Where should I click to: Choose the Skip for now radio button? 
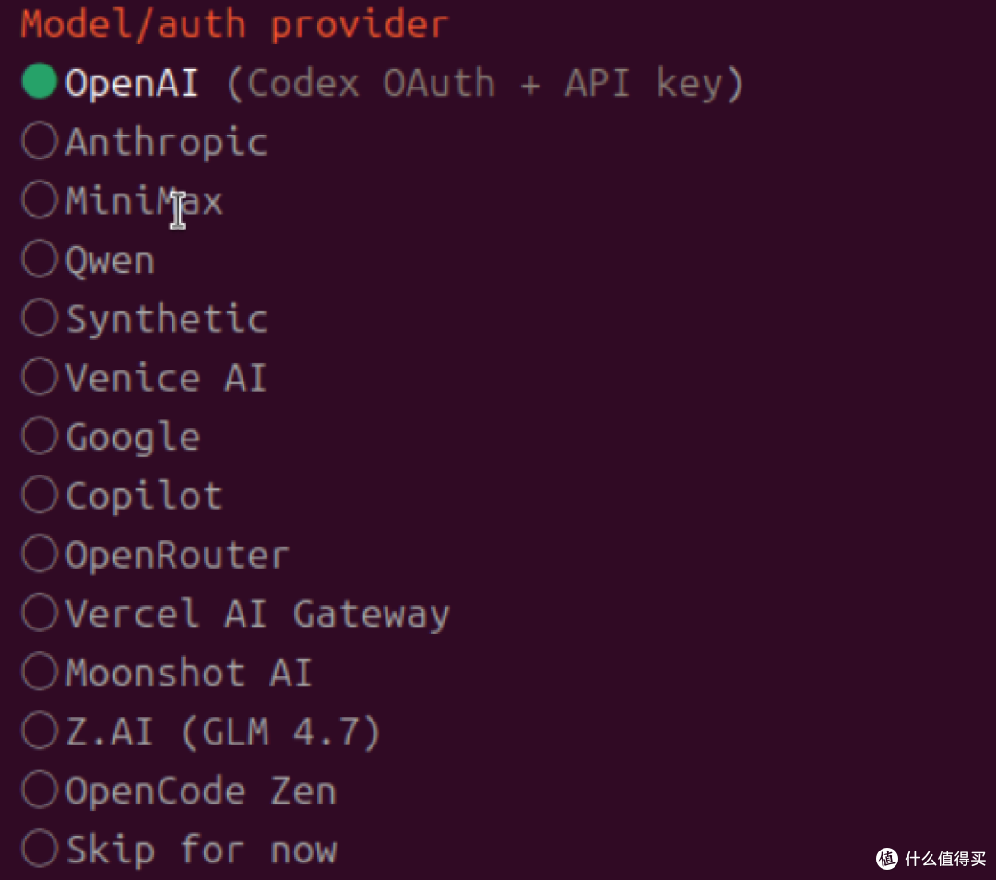(x=40, y=849)
